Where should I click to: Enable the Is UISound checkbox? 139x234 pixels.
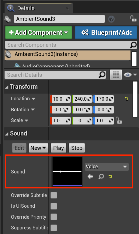[54, 206]
